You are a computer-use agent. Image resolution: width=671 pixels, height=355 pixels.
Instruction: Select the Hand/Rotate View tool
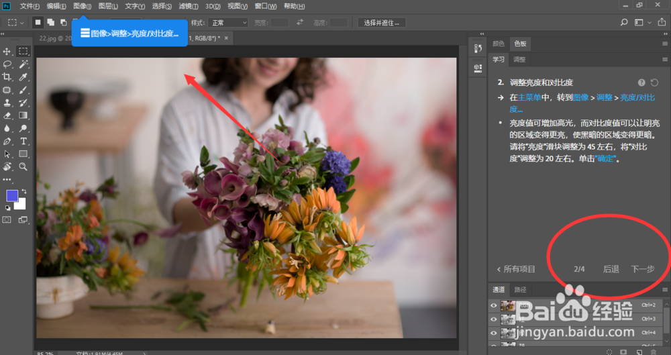[7, 167]
